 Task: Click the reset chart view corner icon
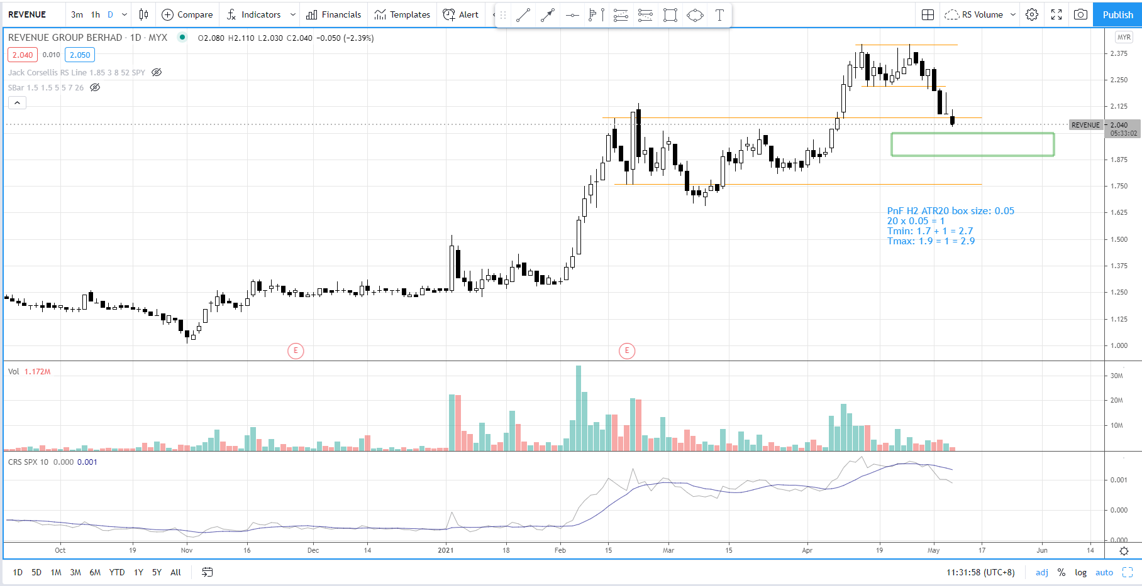[x=1128, y=572]
